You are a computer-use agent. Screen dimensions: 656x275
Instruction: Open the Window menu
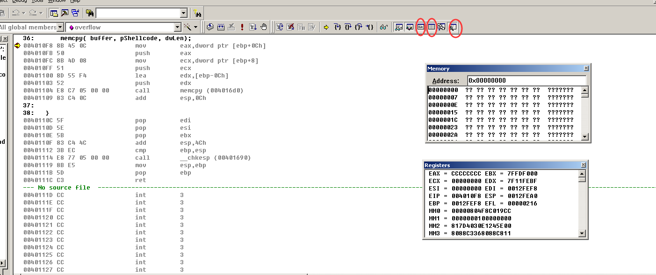pos(57,1)
